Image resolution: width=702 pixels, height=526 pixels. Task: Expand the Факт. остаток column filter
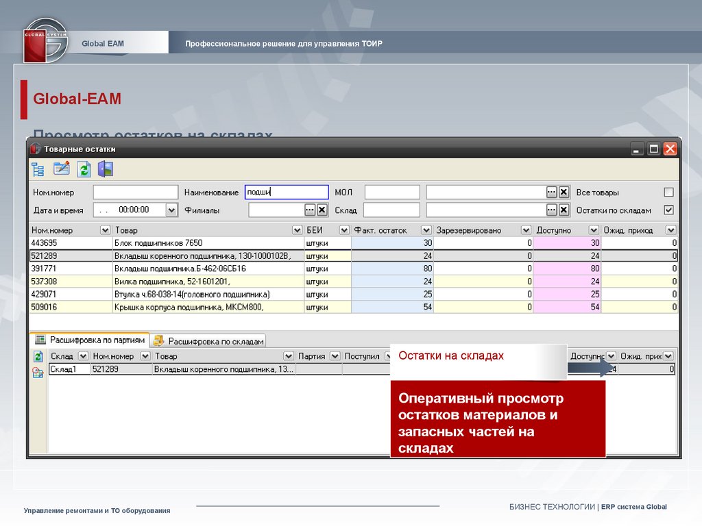click(426, 230)
